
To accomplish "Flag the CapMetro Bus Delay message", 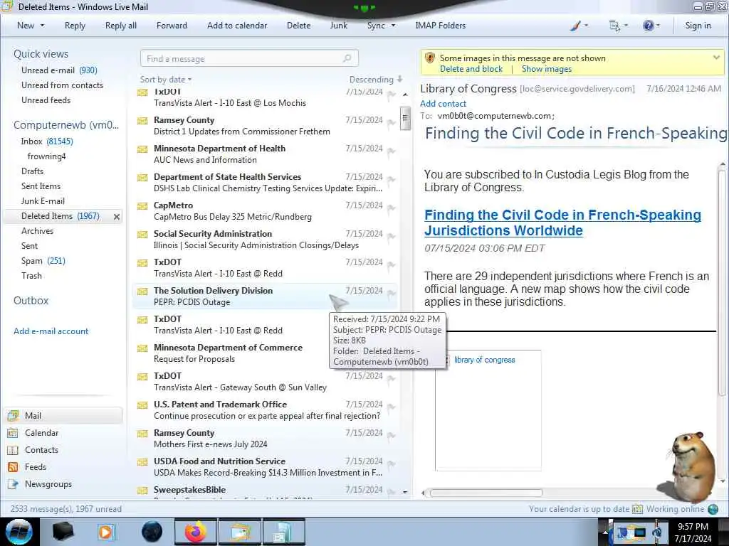I will [392, 208].
